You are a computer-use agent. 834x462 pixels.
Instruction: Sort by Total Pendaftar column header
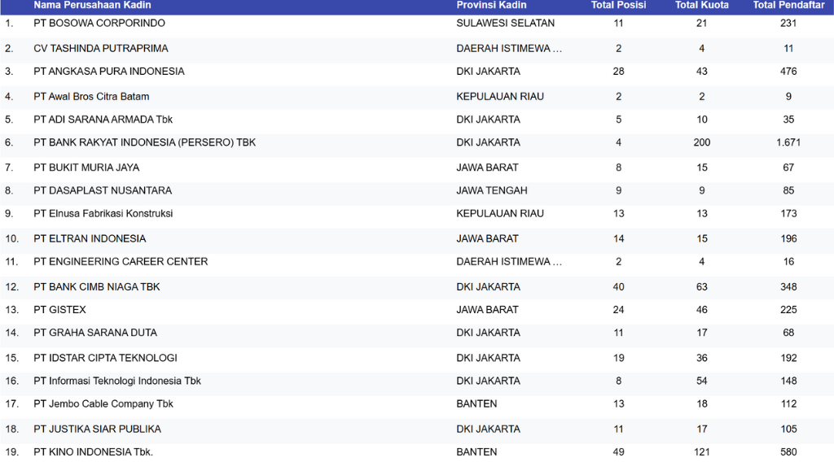tap(788, 5)
